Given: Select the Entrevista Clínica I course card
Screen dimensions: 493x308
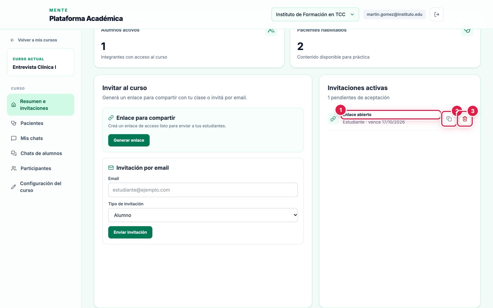Looking at the screenshot, I should click(41, 63).
